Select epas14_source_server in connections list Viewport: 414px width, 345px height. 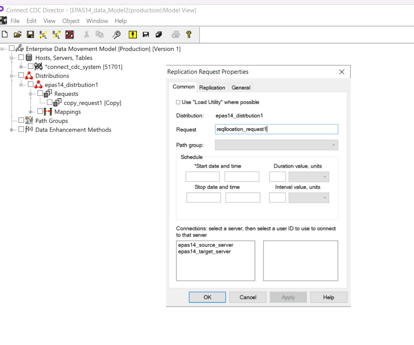205,245
